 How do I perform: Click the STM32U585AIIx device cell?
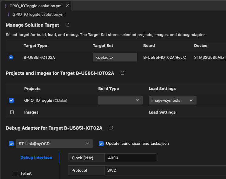pos(209,58)
